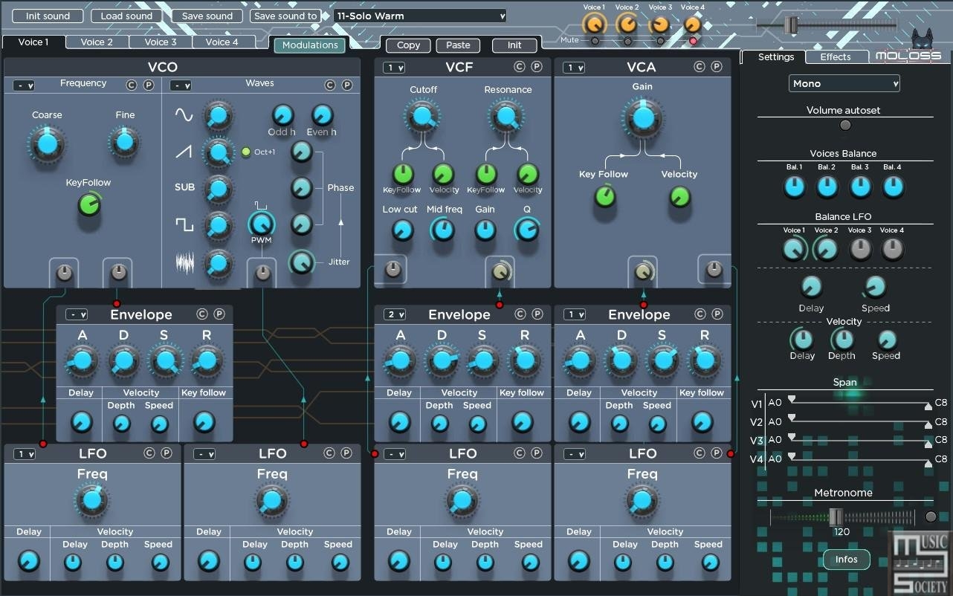Click the Odd h harmonics knob
Viewport: 953px width, 596px height.
tap(282, 114)
